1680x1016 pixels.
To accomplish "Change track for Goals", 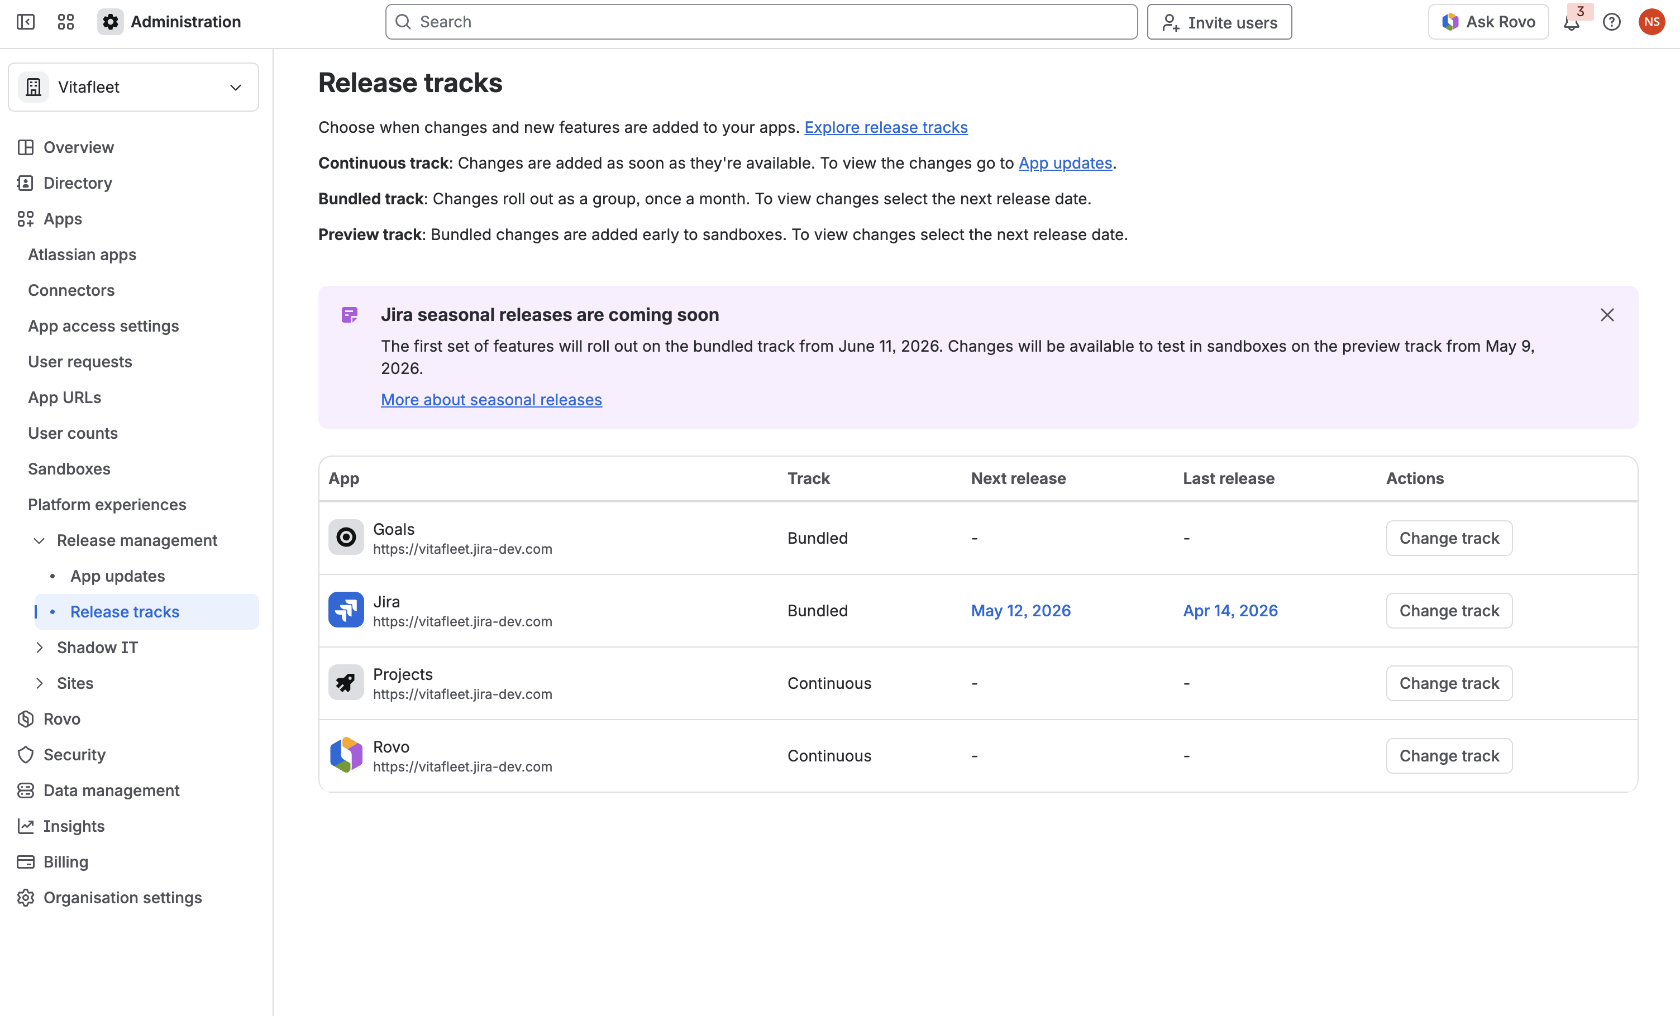I will 1449,538.
